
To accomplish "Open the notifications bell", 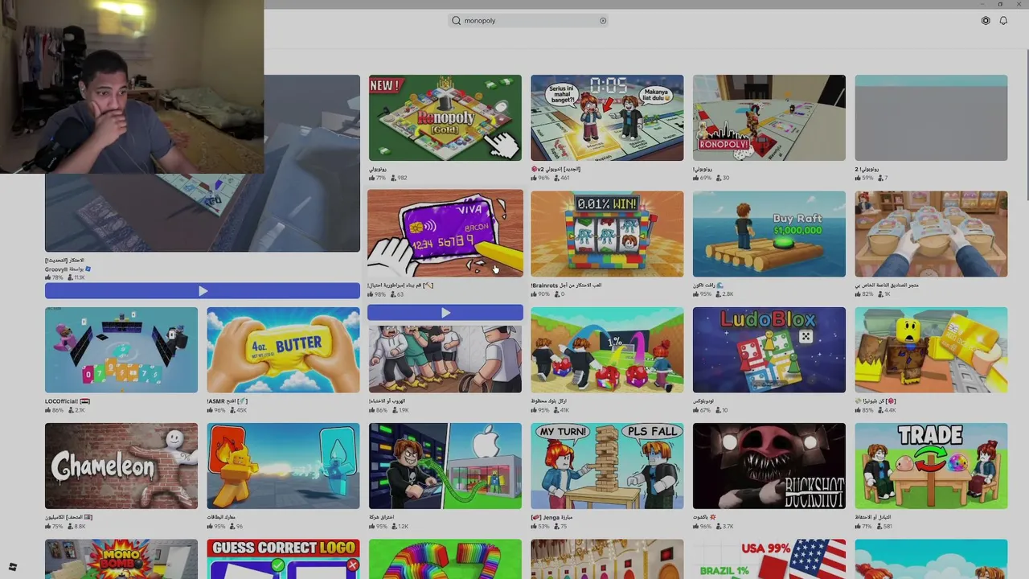I will tap(1003, 21).
